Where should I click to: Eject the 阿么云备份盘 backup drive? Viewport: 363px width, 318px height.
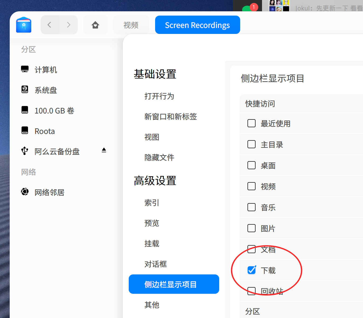(x=104, y=150)
